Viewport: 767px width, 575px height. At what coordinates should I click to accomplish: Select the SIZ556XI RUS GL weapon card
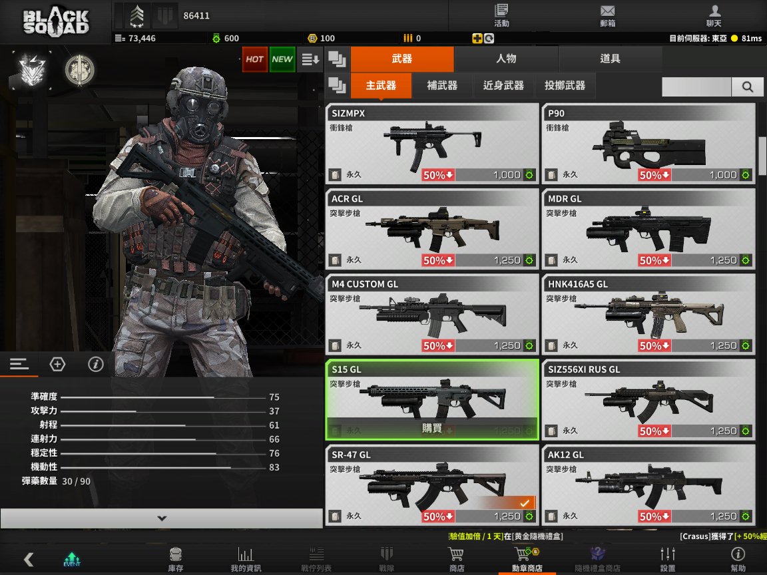click(x=648, y=399)
